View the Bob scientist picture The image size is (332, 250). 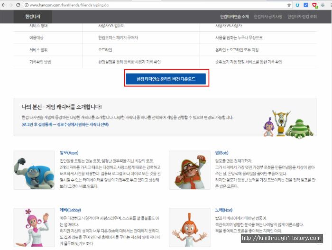[190, 170]
